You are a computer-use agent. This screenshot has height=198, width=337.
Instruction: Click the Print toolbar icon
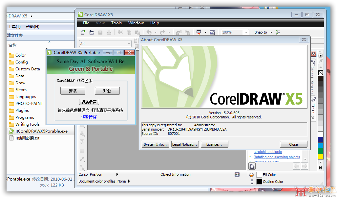click(x=109, y=32)
